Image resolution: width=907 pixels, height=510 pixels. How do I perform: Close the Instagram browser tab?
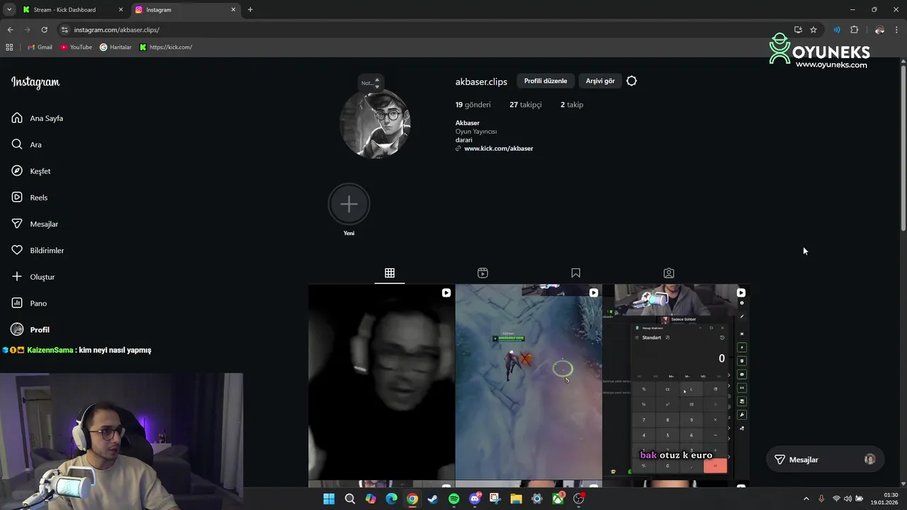pyautogui.click(x=233, y=10)
